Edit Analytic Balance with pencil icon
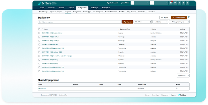The width and height of the screenshot is (208, 105). (185, 33)
